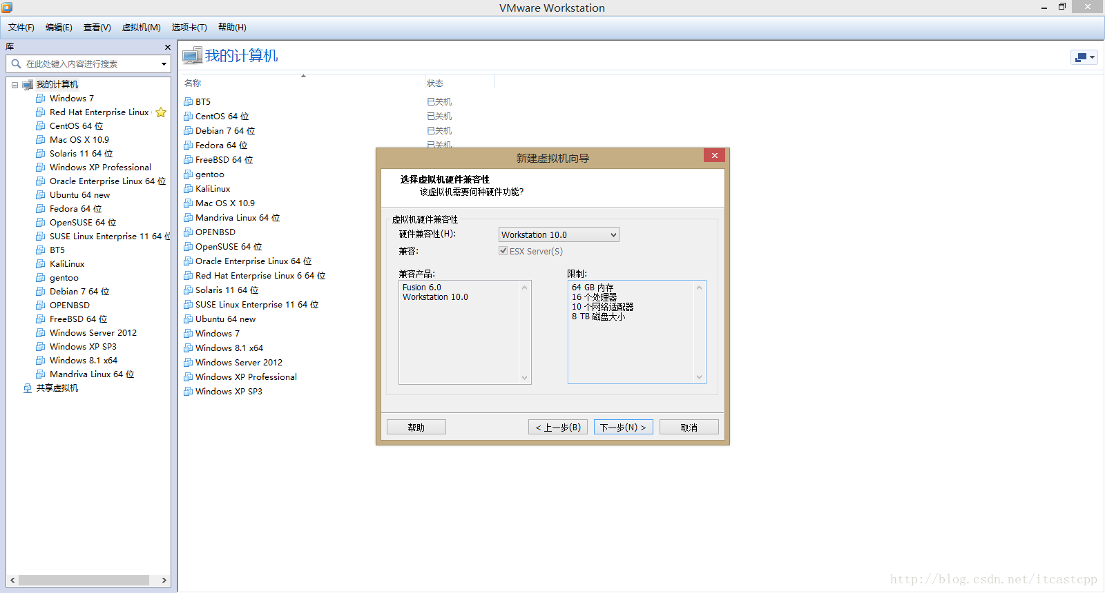Open the view mode dropdown at top right
Viewport: 1105px width, 593px height.
pyautogui.click(x=1084, y=57)
